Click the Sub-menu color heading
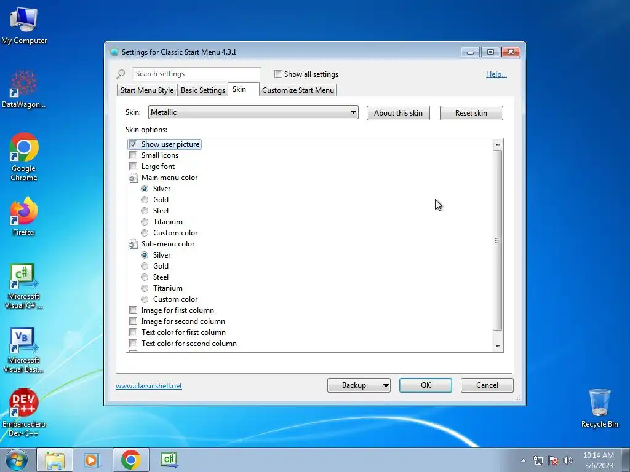The width and height of the screenshot is (630, 472). tap(167, 244)
